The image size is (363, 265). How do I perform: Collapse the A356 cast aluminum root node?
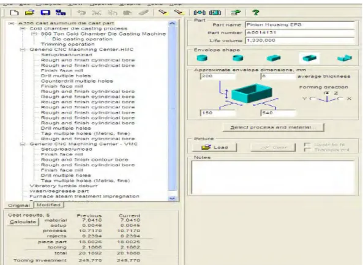11,23
